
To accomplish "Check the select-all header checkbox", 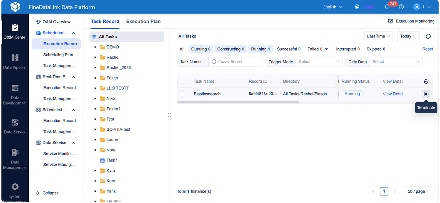I will coord(182,82).
